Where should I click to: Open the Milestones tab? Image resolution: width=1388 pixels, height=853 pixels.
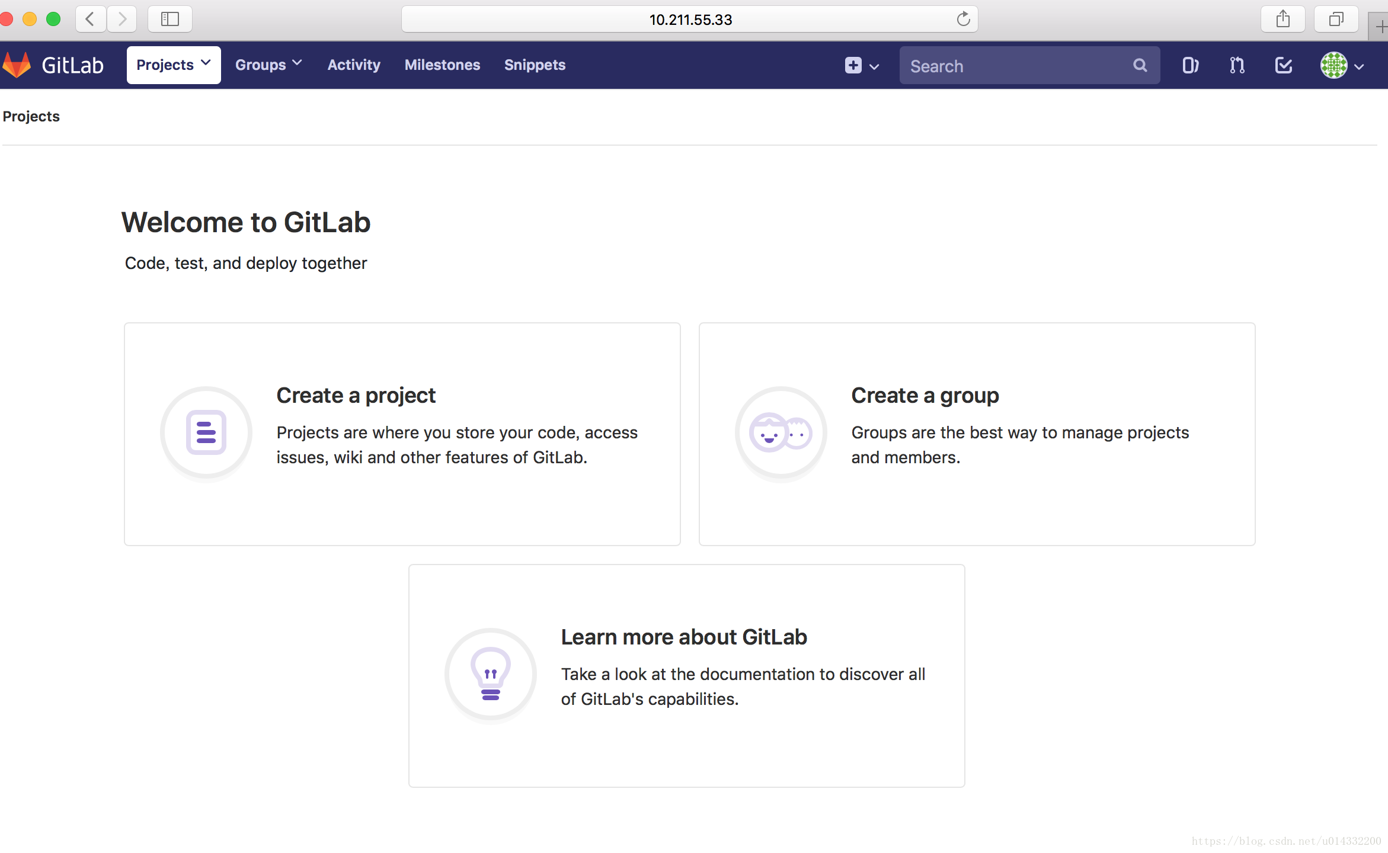click(x=443, y=65)
